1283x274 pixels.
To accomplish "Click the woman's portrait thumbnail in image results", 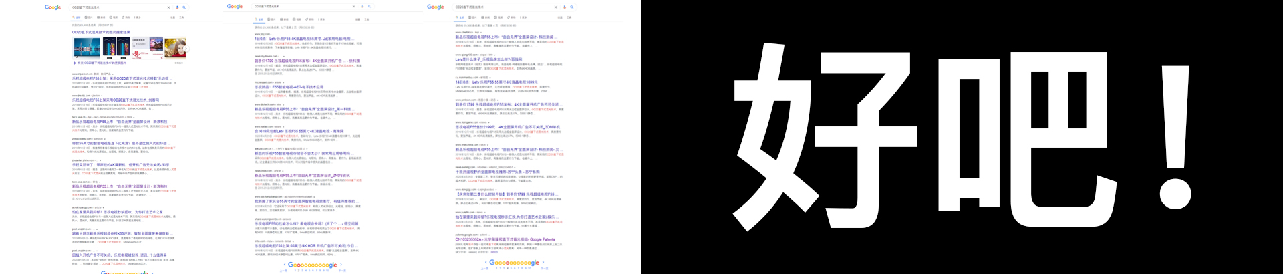I will 176,47.
